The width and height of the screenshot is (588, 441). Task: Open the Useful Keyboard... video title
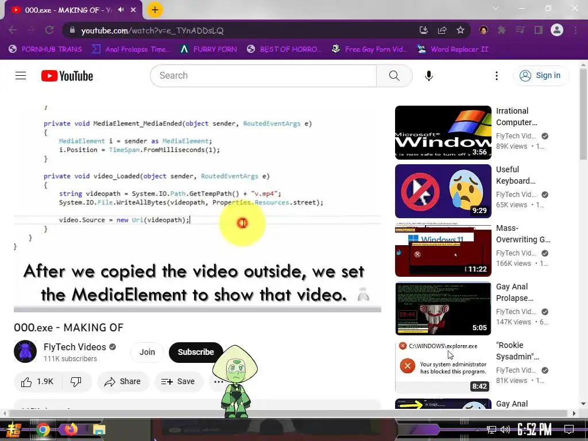pos(516,175)
